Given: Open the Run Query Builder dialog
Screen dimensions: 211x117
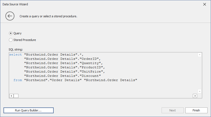Looking at the screenshot, I should click(29, 110).
